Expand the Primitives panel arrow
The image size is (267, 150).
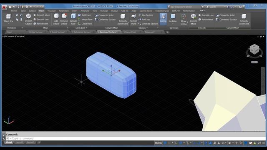23,28
